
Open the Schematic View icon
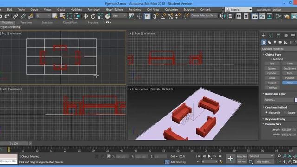click(x=269, y=16)
